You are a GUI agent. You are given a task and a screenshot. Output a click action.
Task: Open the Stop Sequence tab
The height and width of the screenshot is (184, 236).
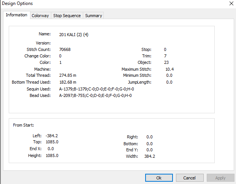pyautogui.click(x=67, y=16)
